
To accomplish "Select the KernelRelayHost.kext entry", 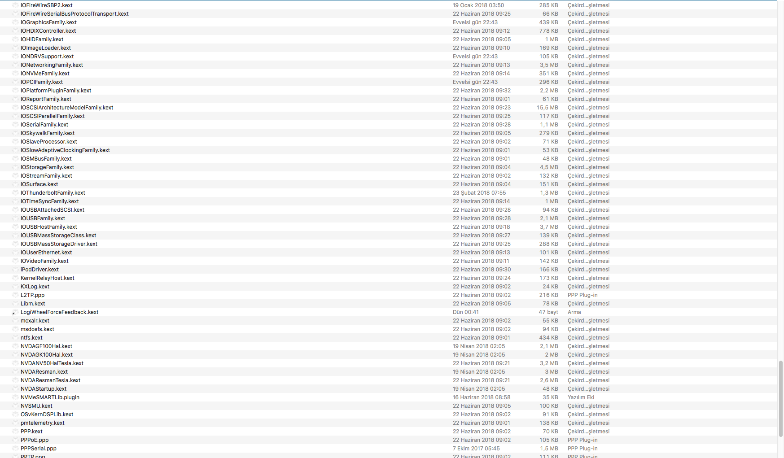I will coord(47,278).
